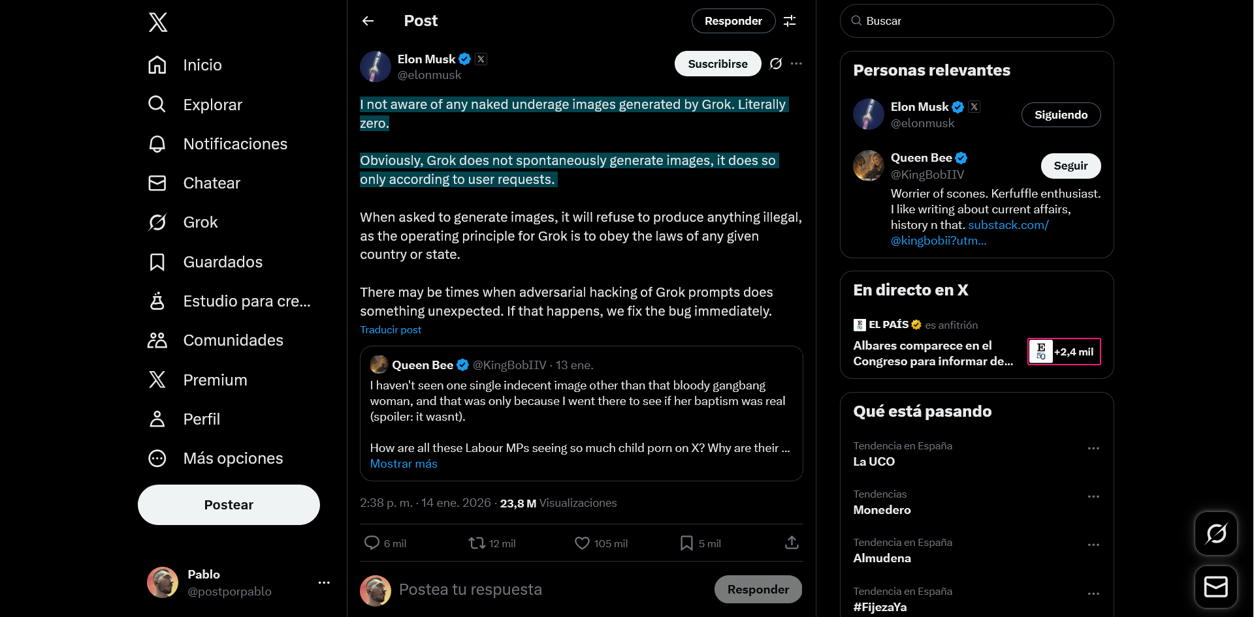Subscribe with the Suscribirse button

point(717,63)
